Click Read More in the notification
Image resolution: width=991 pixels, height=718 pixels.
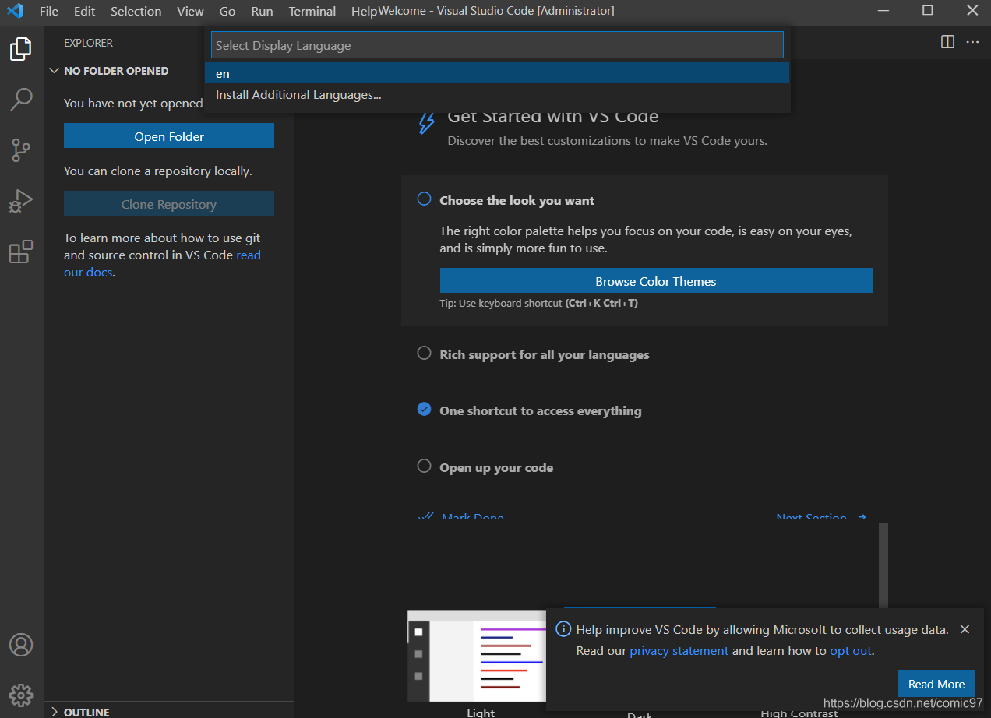pos(936,684)
